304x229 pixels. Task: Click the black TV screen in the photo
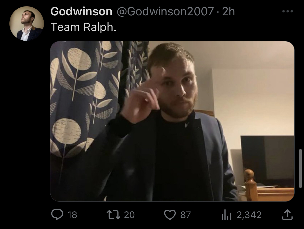click(x=268, y=160)
